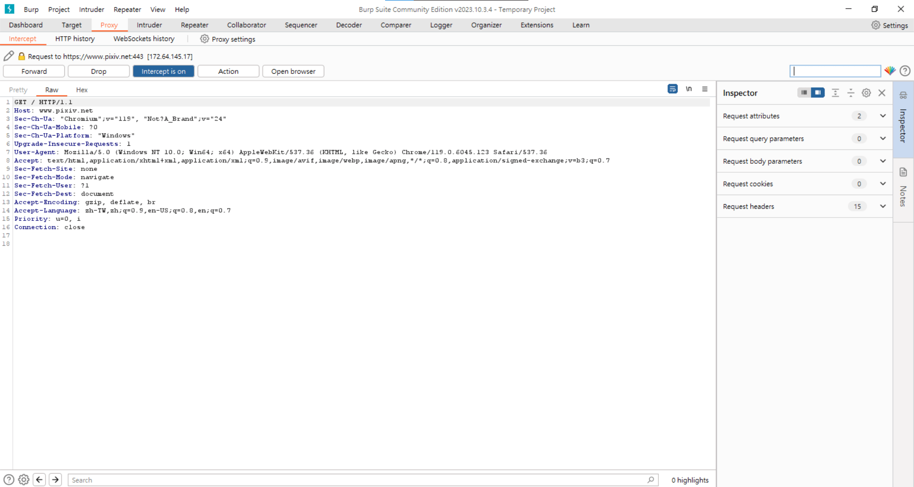Open the Intruder menu in menu bar

click(91, 10)
